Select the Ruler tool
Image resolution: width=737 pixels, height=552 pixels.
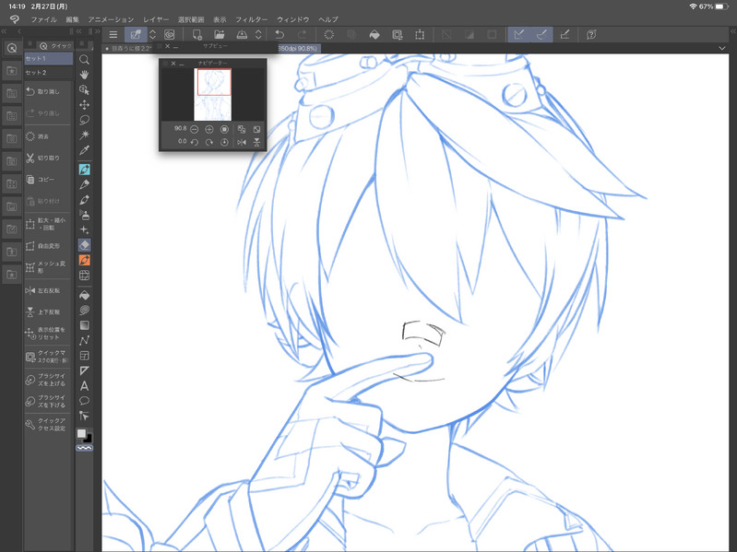point(84,370)
